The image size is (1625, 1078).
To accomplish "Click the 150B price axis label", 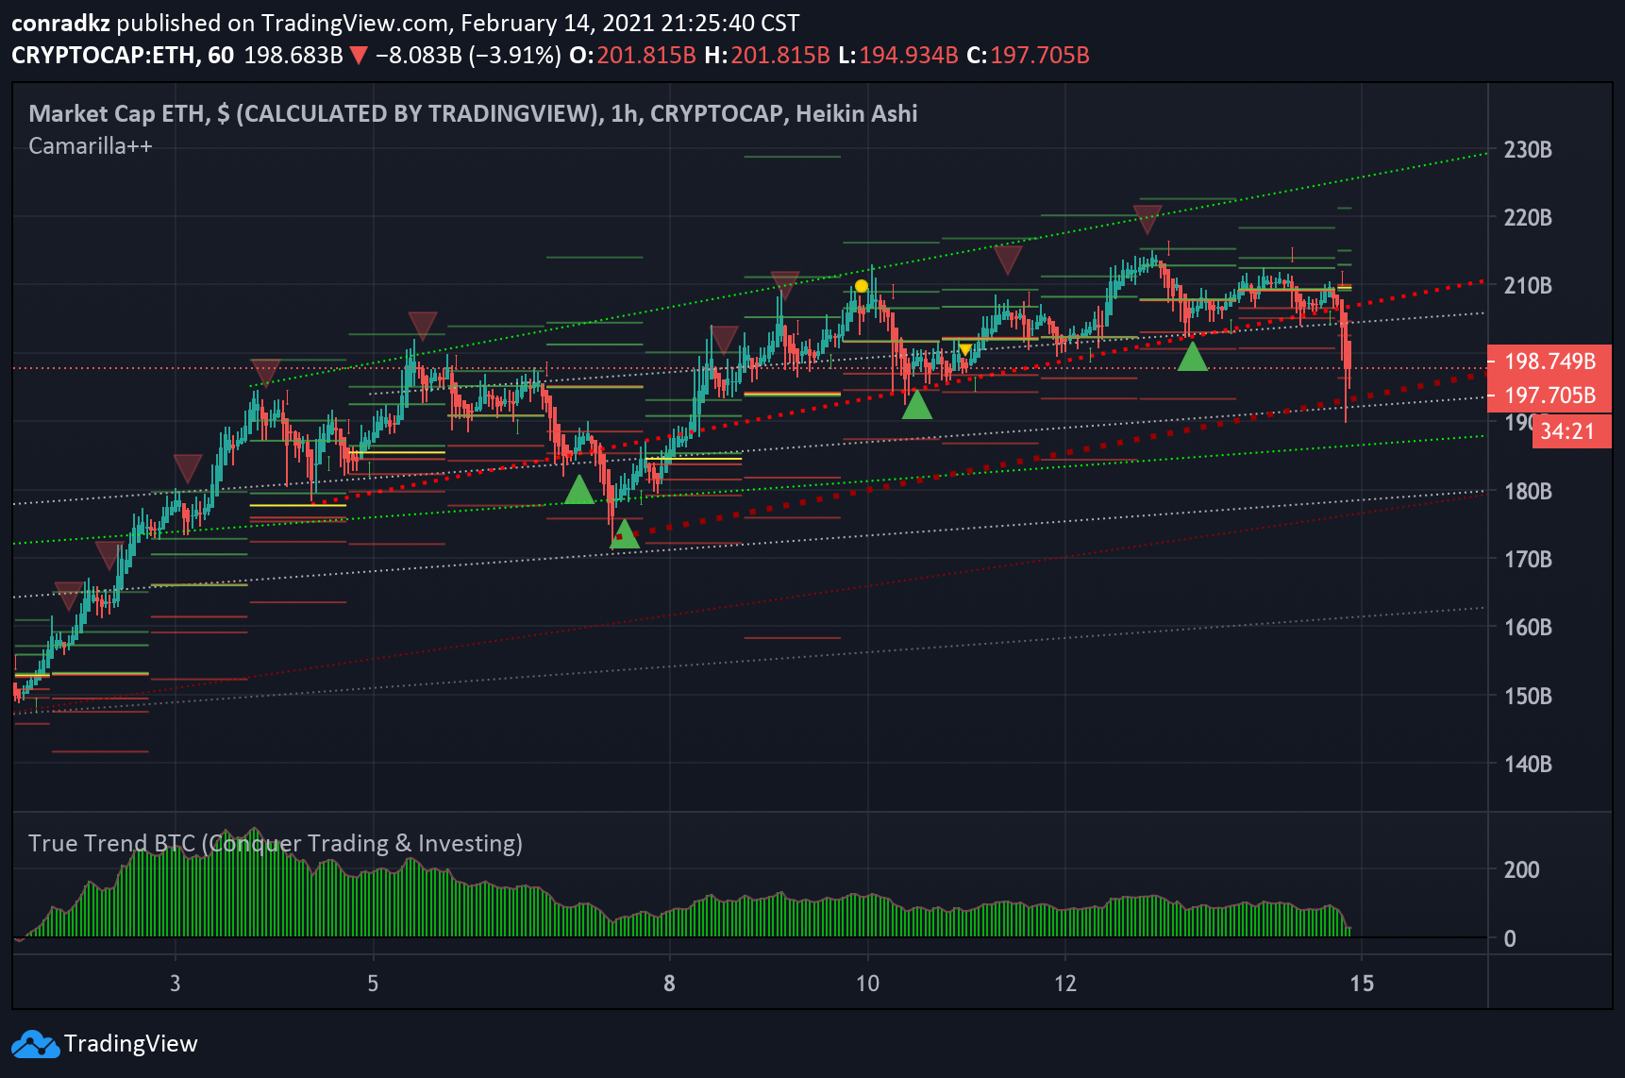I will (x=1528, y=697).
